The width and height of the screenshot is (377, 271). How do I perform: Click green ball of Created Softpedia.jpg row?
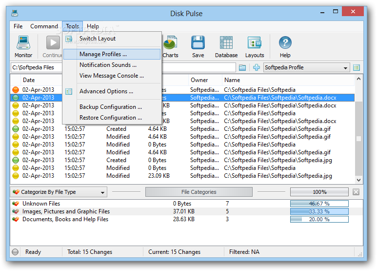16,160
